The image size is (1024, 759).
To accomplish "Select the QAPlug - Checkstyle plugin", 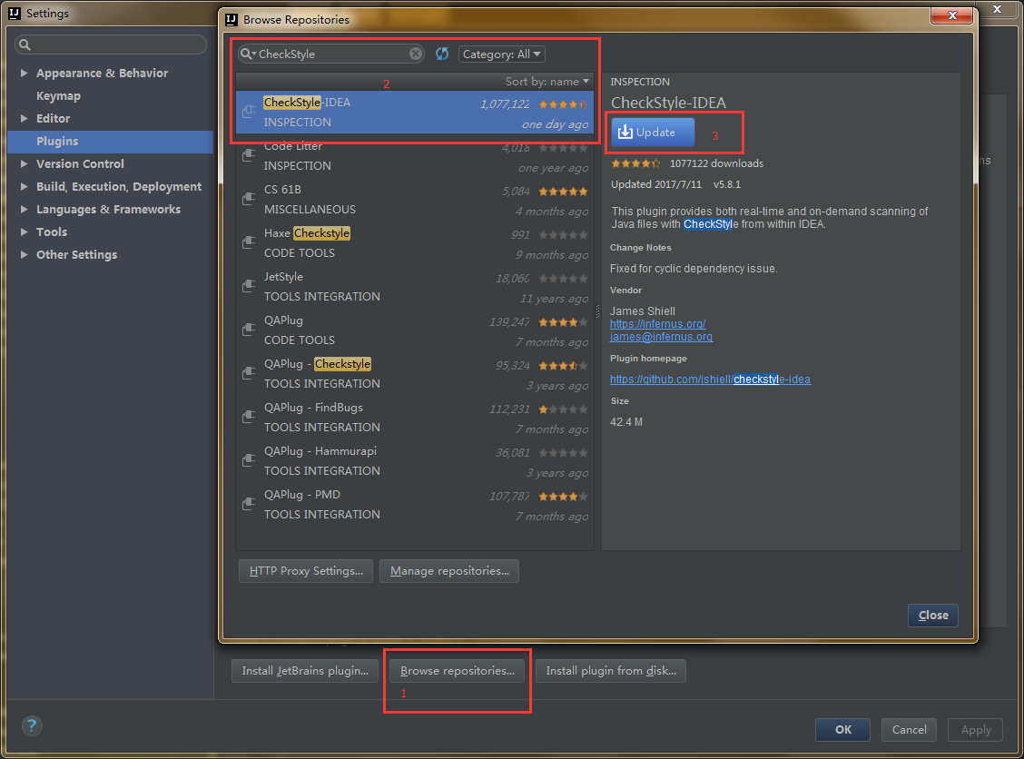I will (x=415, y=374).
